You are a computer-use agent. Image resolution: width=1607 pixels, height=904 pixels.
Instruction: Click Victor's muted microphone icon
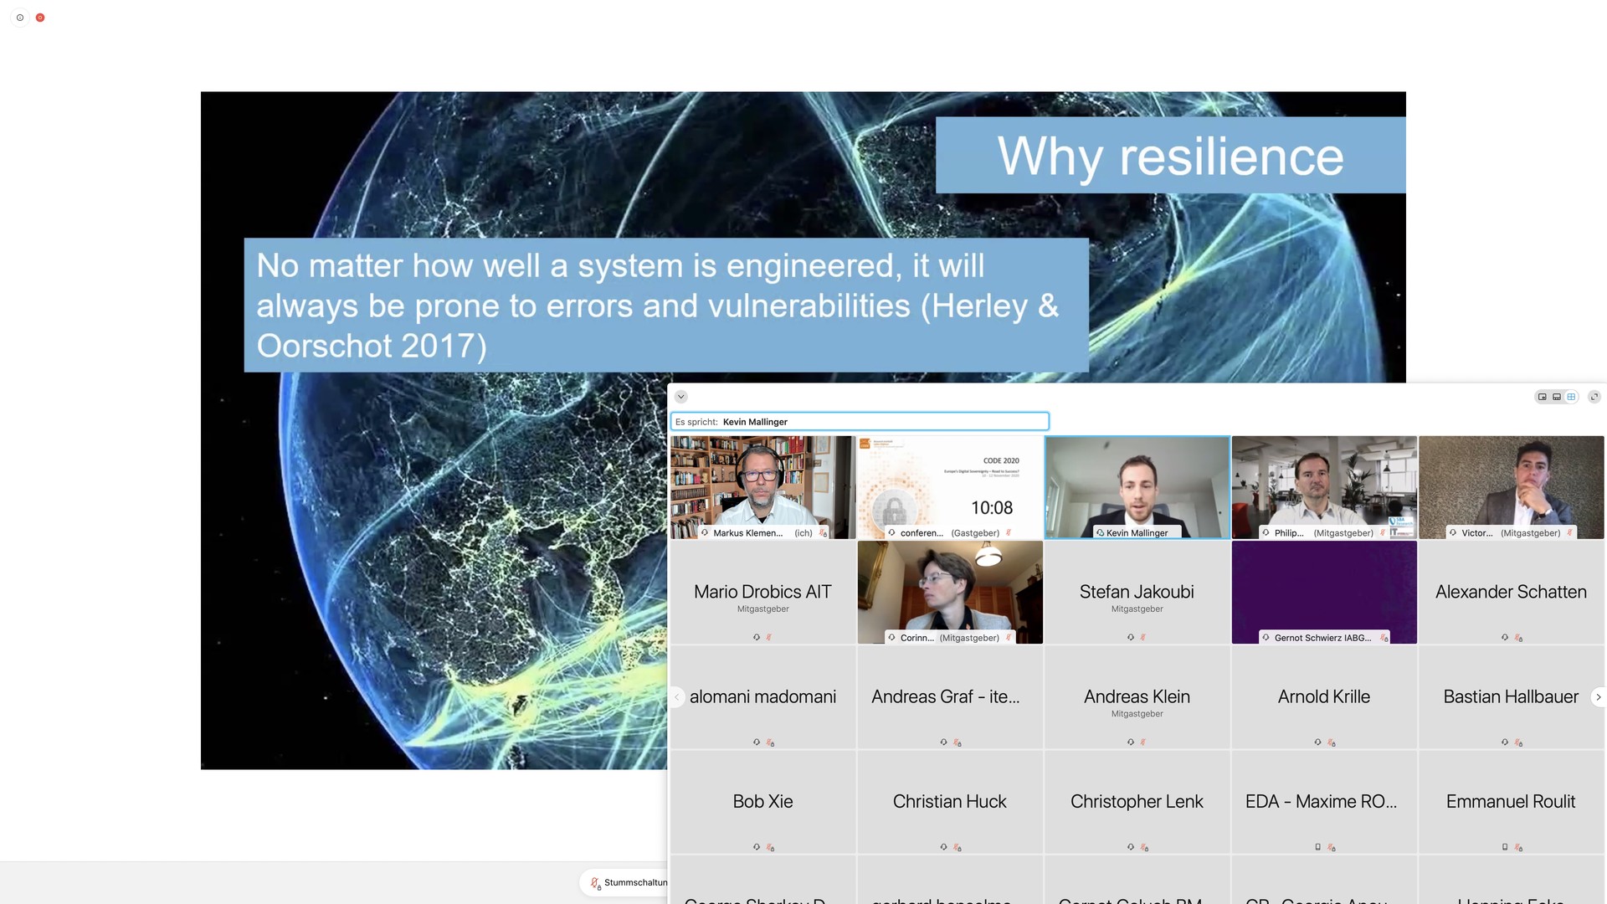tap(1569, 532)
